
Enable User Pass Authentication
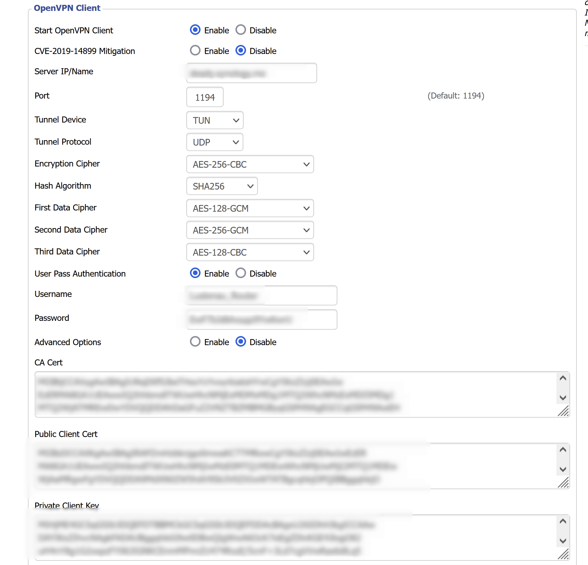click(x=195, y=273)
